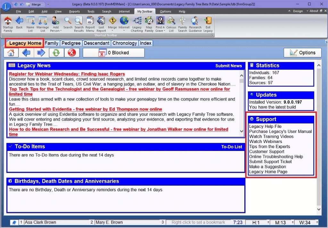Open Register for Webinar Finding Isaac Rogers link

point(67,74)
